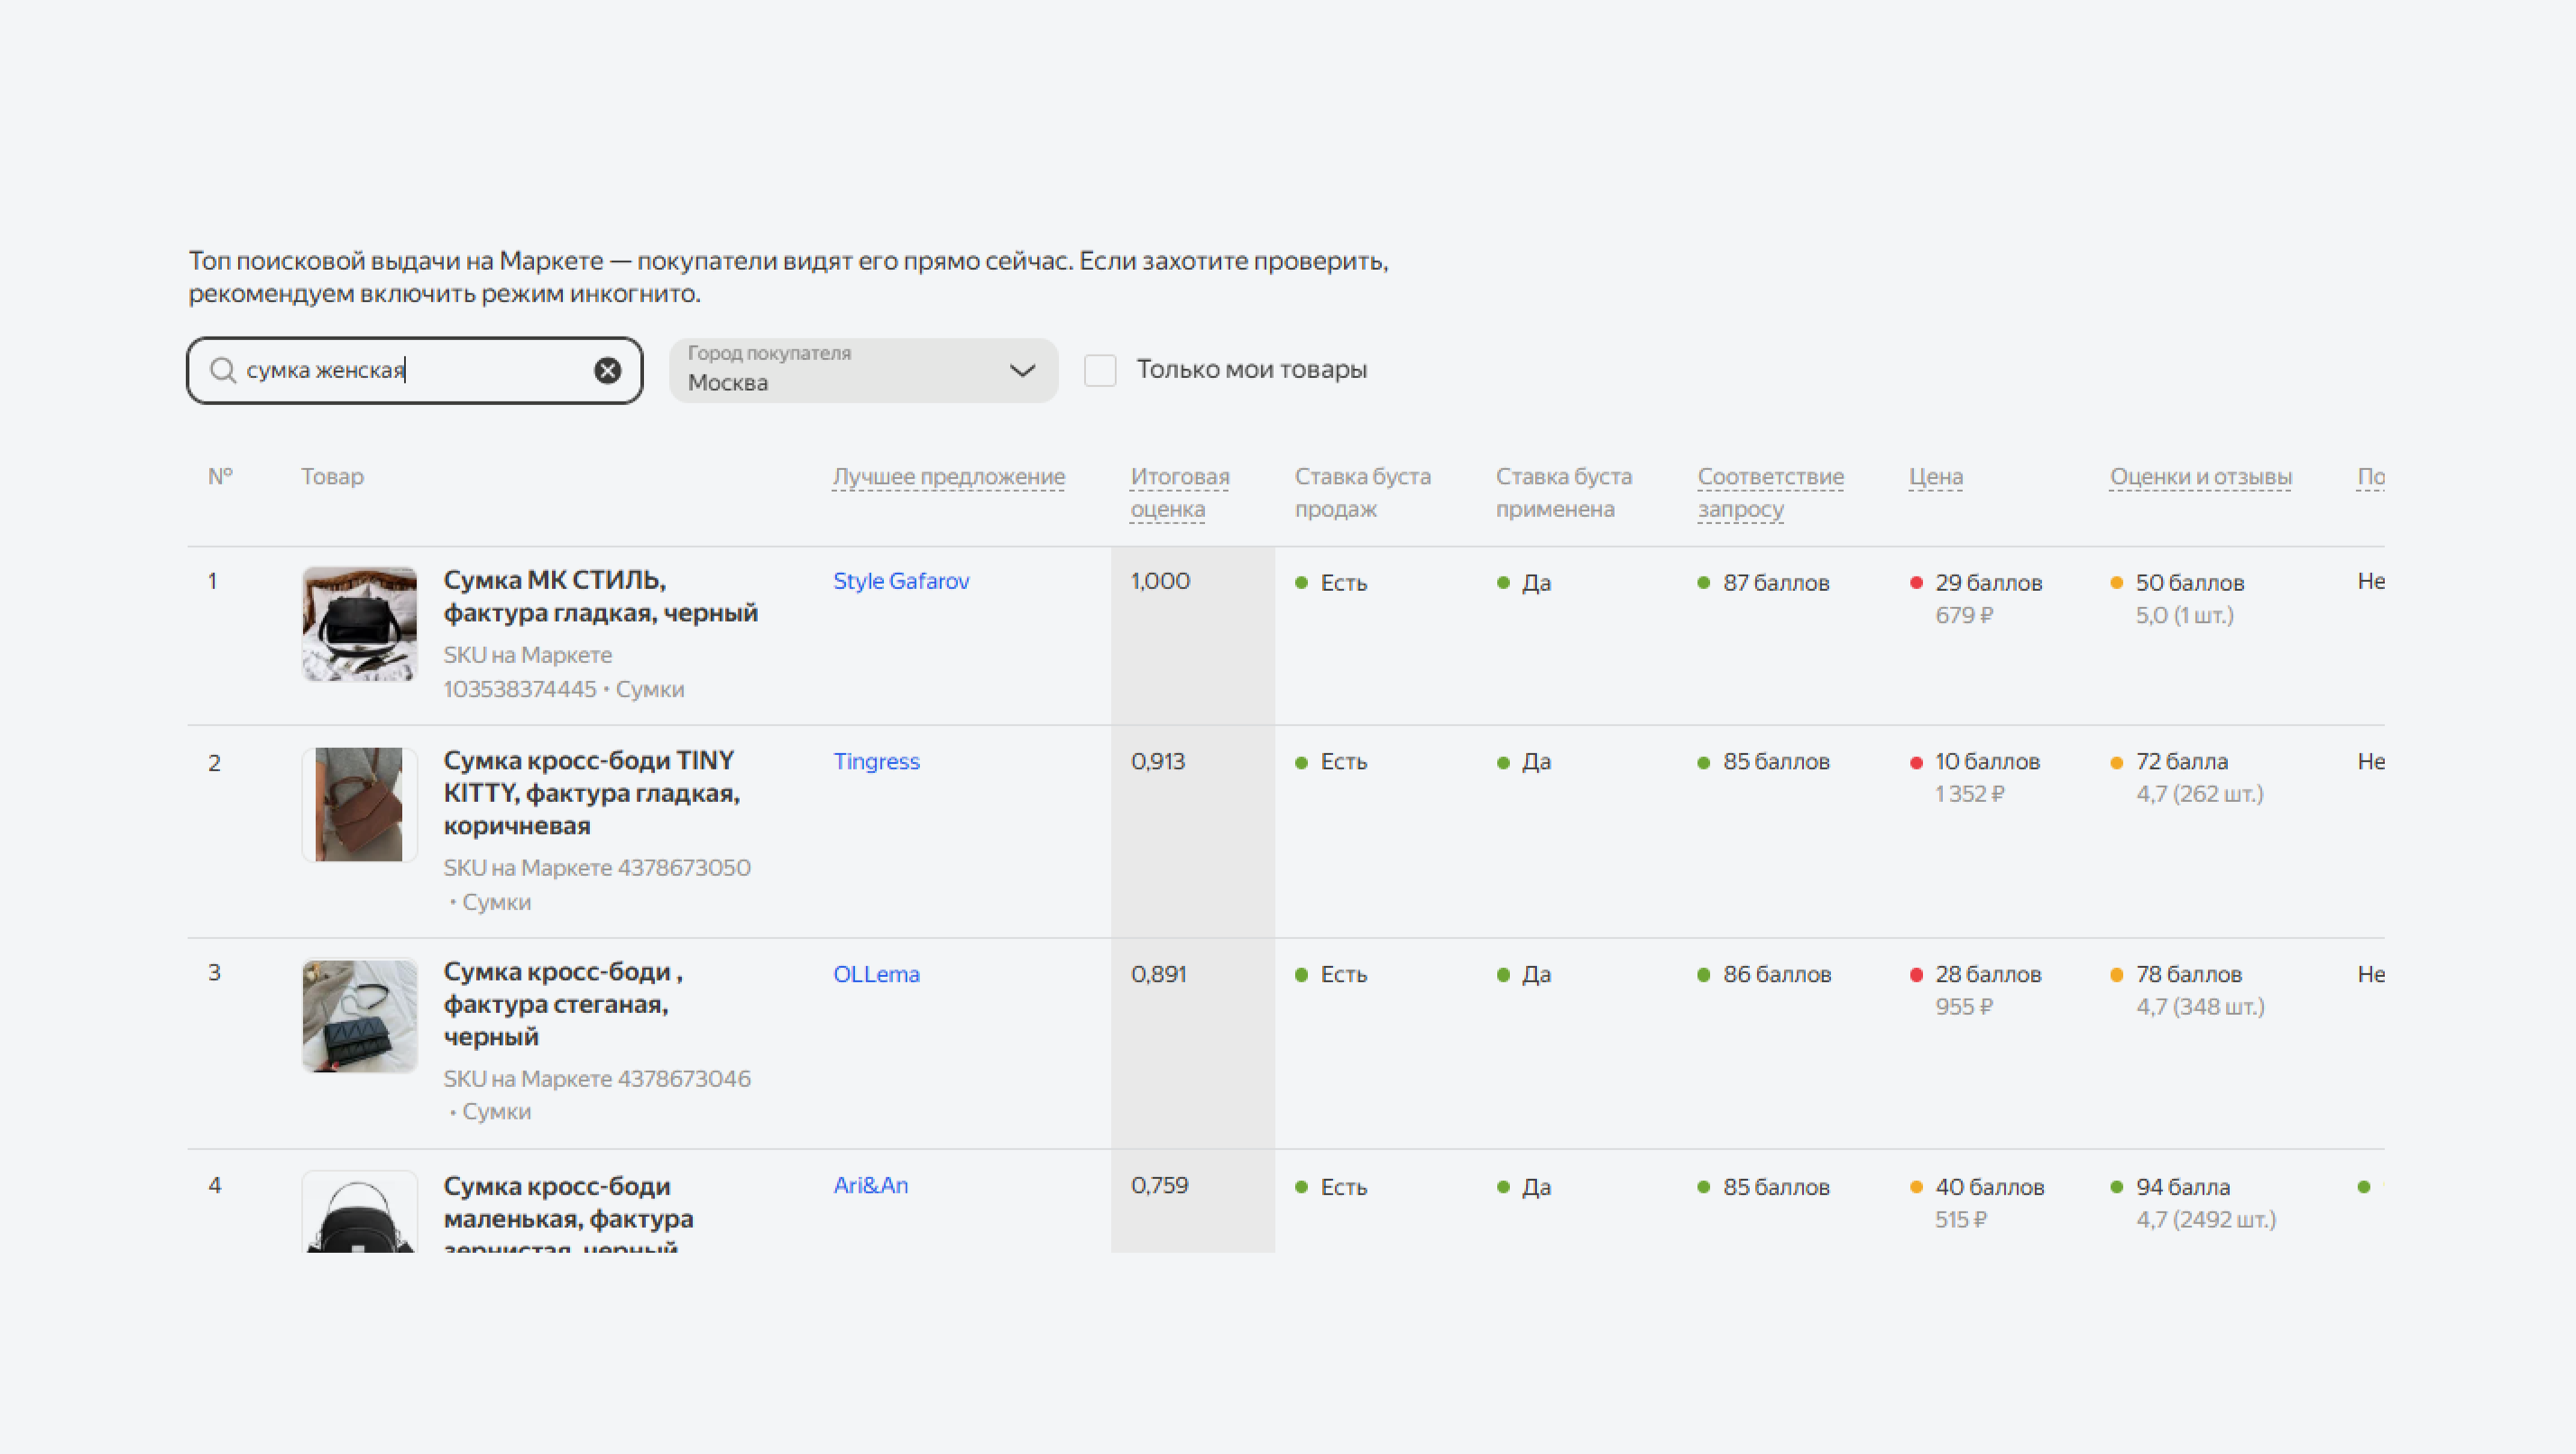Click the magnifier icon in search field
The width and height of the screenshot is (2576, 1454).
(x=222, y=370)
